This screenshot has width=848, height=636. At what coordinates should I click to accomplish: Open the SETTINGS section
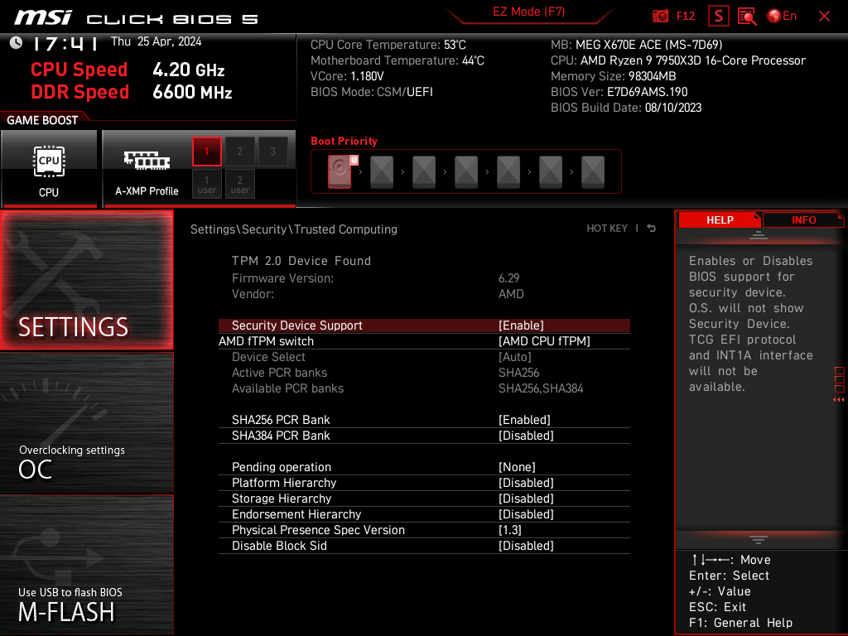[86, 280]
